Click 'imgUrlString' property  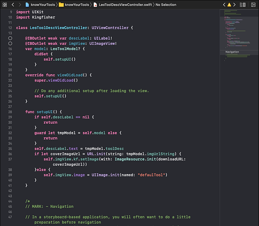[x=161, y=154]
